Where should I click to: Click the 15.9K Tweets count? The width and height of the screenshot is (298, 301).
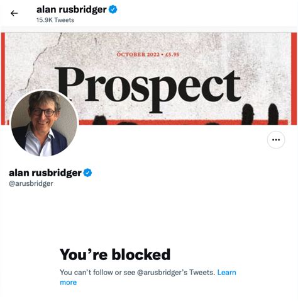point(55,20)
